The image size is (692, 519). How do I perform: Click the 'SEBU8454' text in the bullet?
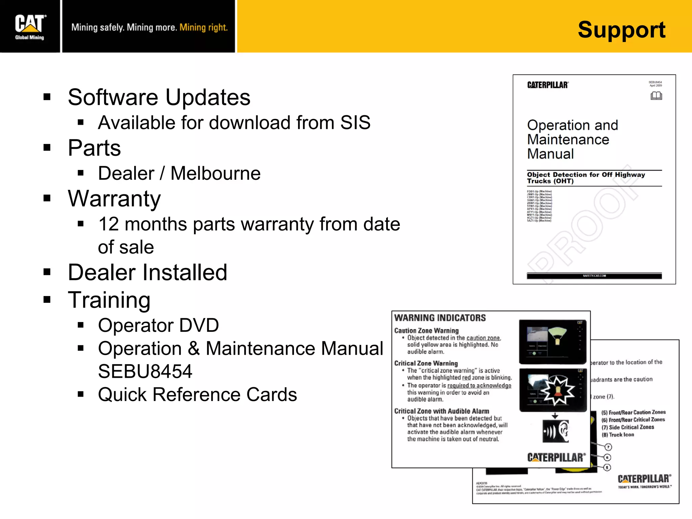point(145,371)
